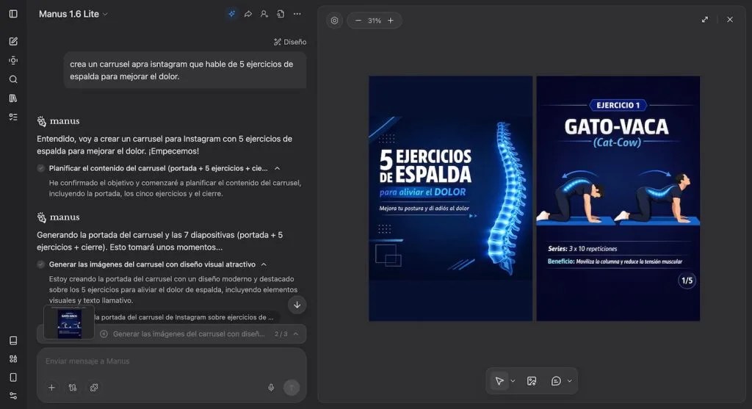Click the share arrow icon in header
The height and width of the screenshot is (409, 752).
(248, 14)
